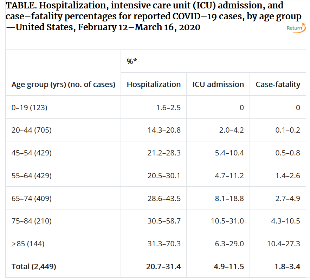Select the bold 20.7–31.4 total hospitalization value
Viewport: 310px width, 280px height.
coord(163,266)
